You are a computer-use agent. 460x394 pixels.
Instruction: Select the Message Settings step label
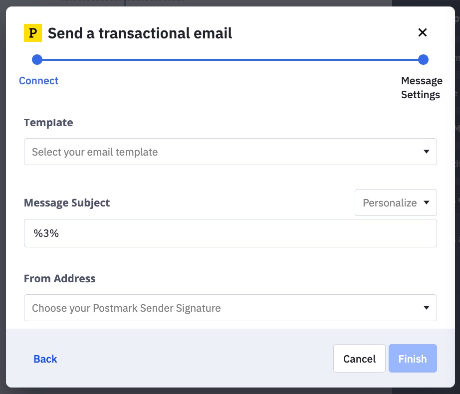(421, 88)
